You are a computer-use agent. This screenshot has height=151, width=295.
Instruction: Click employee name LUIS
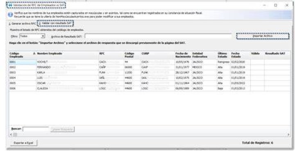(x=40, y=78)
